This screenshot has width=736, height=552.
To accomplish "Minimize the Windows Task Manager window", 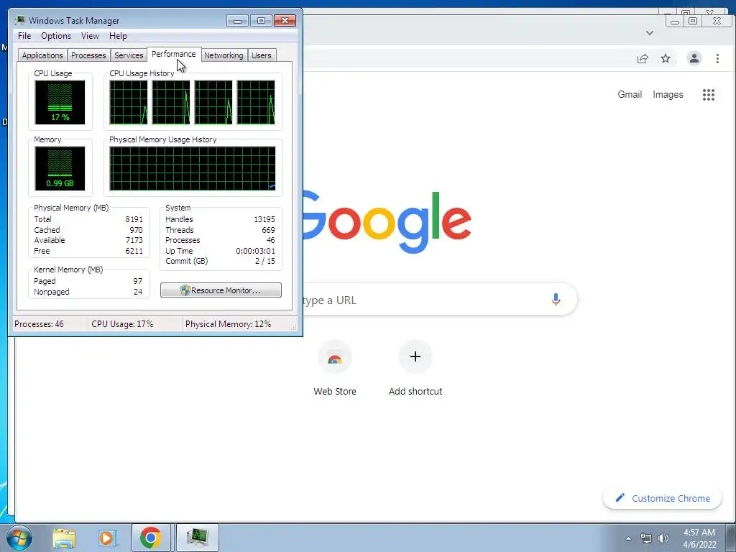I will tap(237, 21).
